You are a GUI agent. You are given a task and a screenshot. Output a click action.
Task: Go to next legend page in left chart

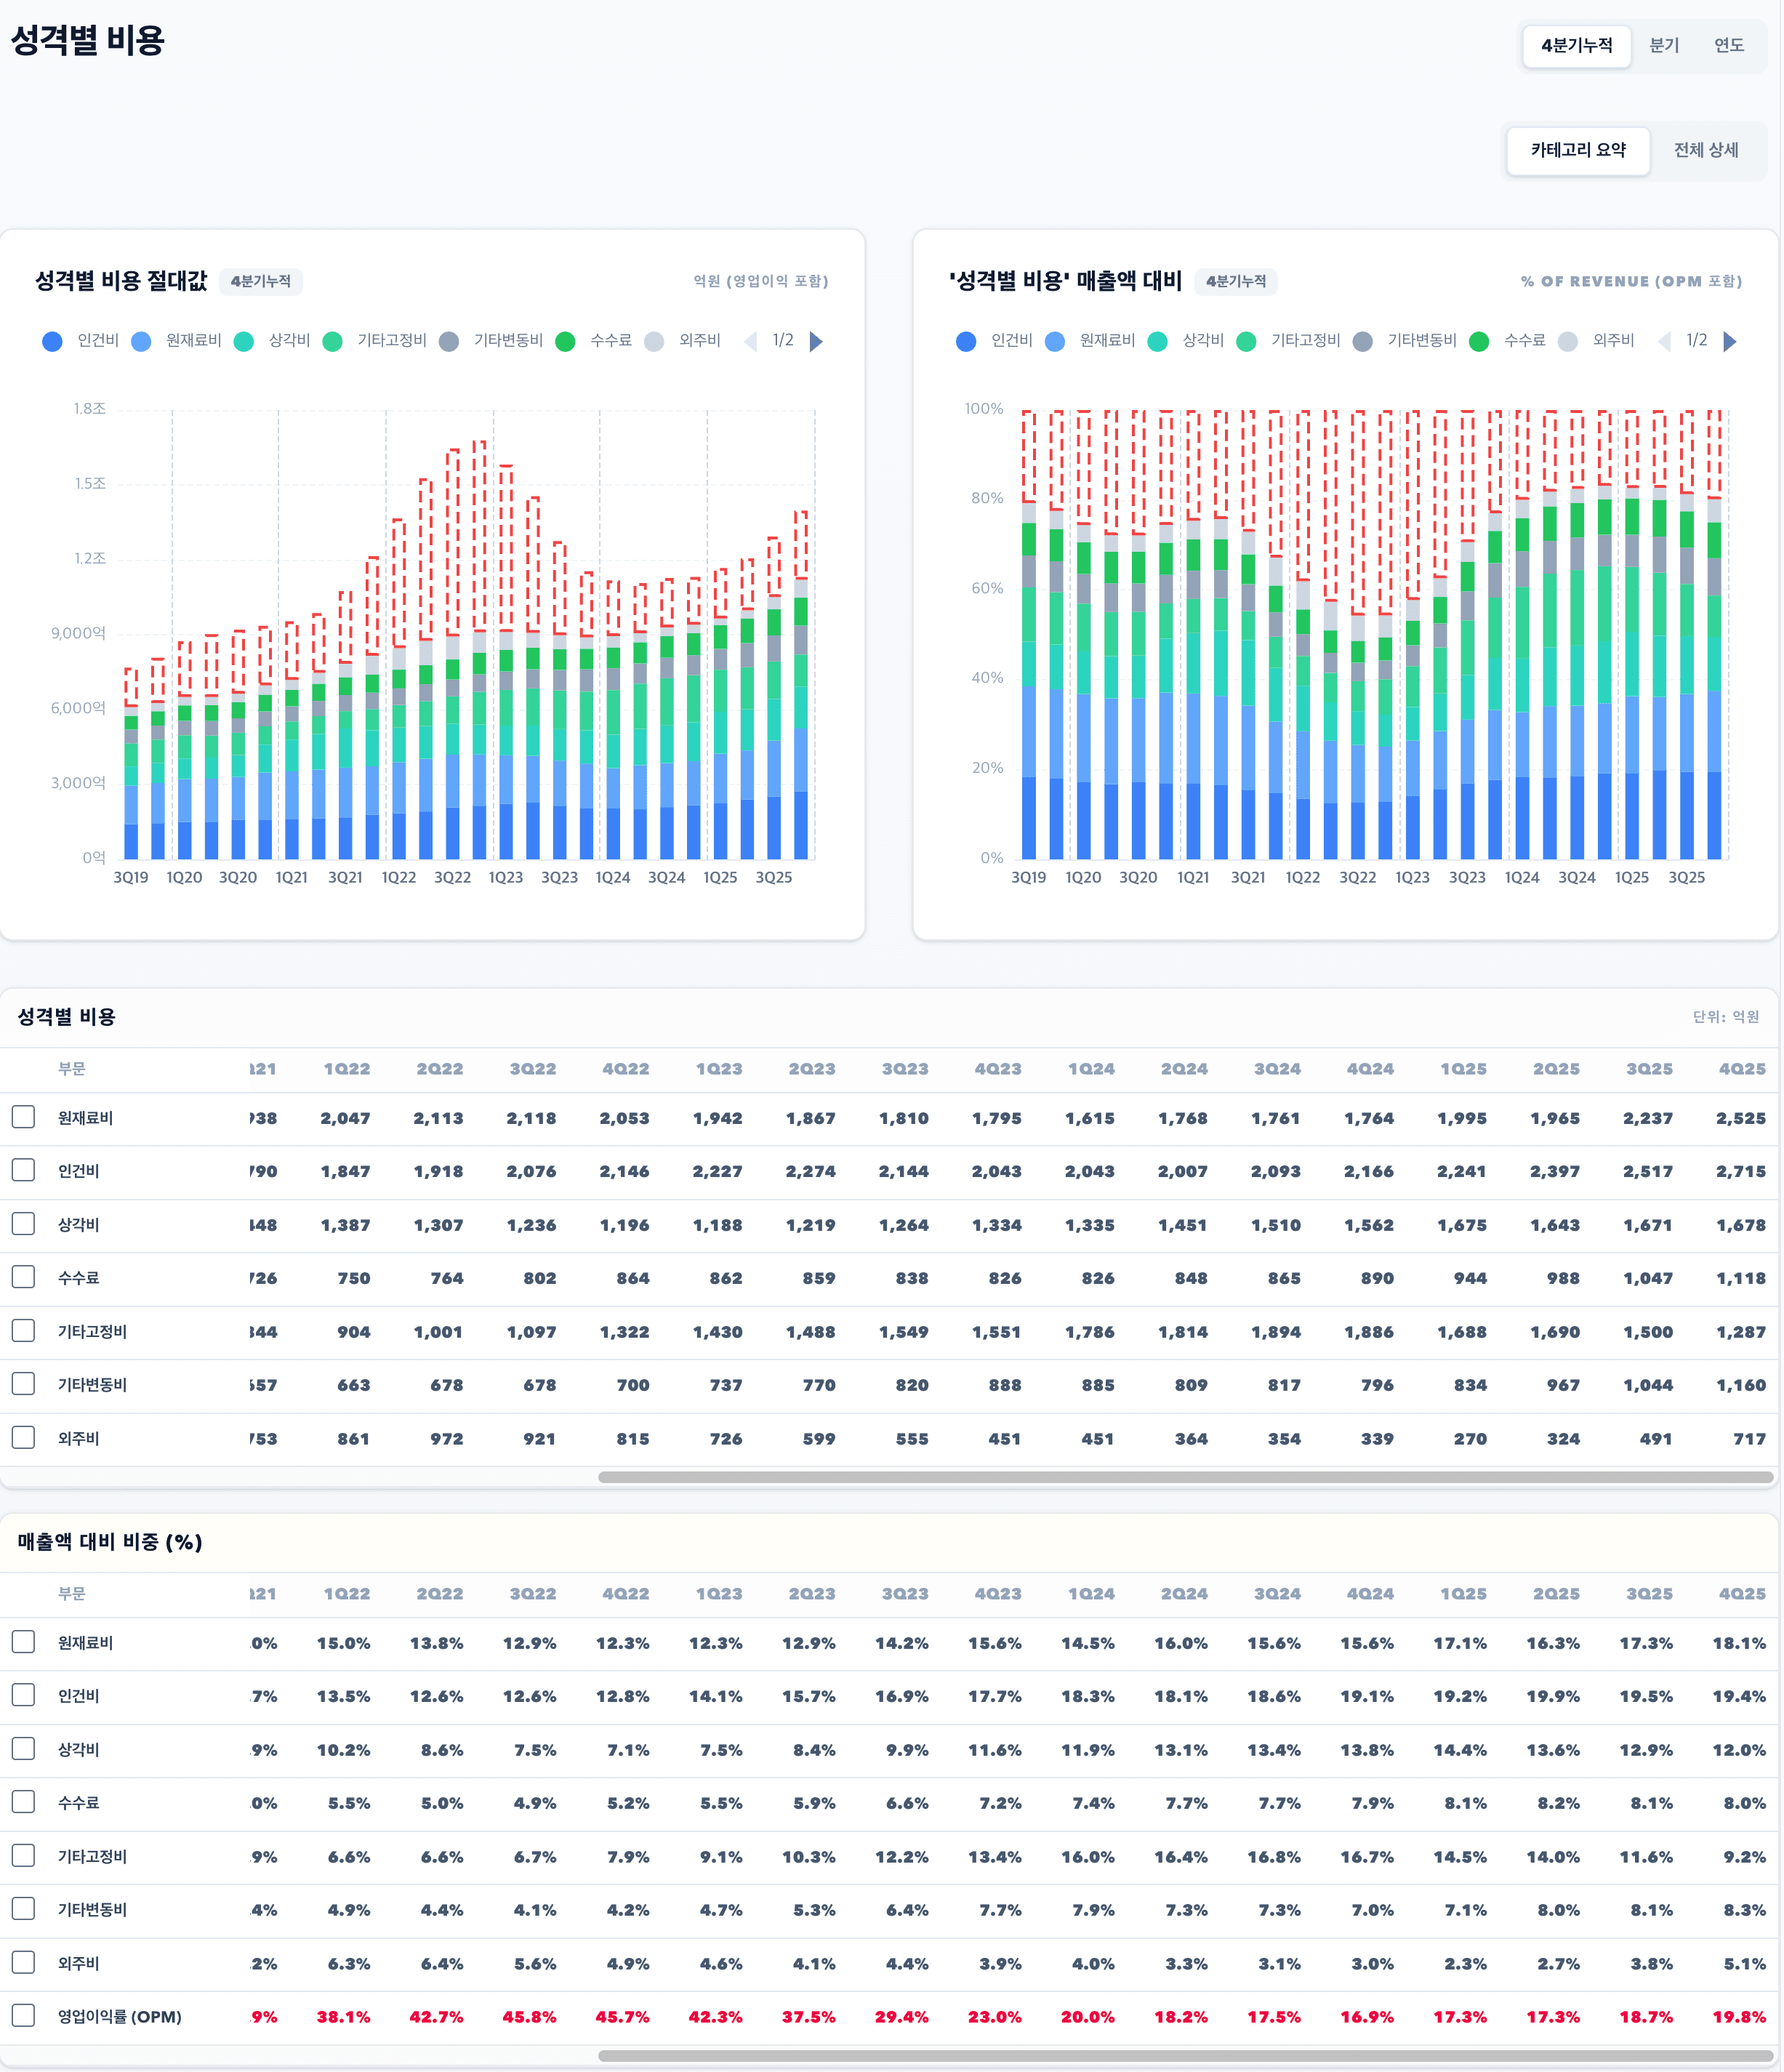tap(816, 342)
